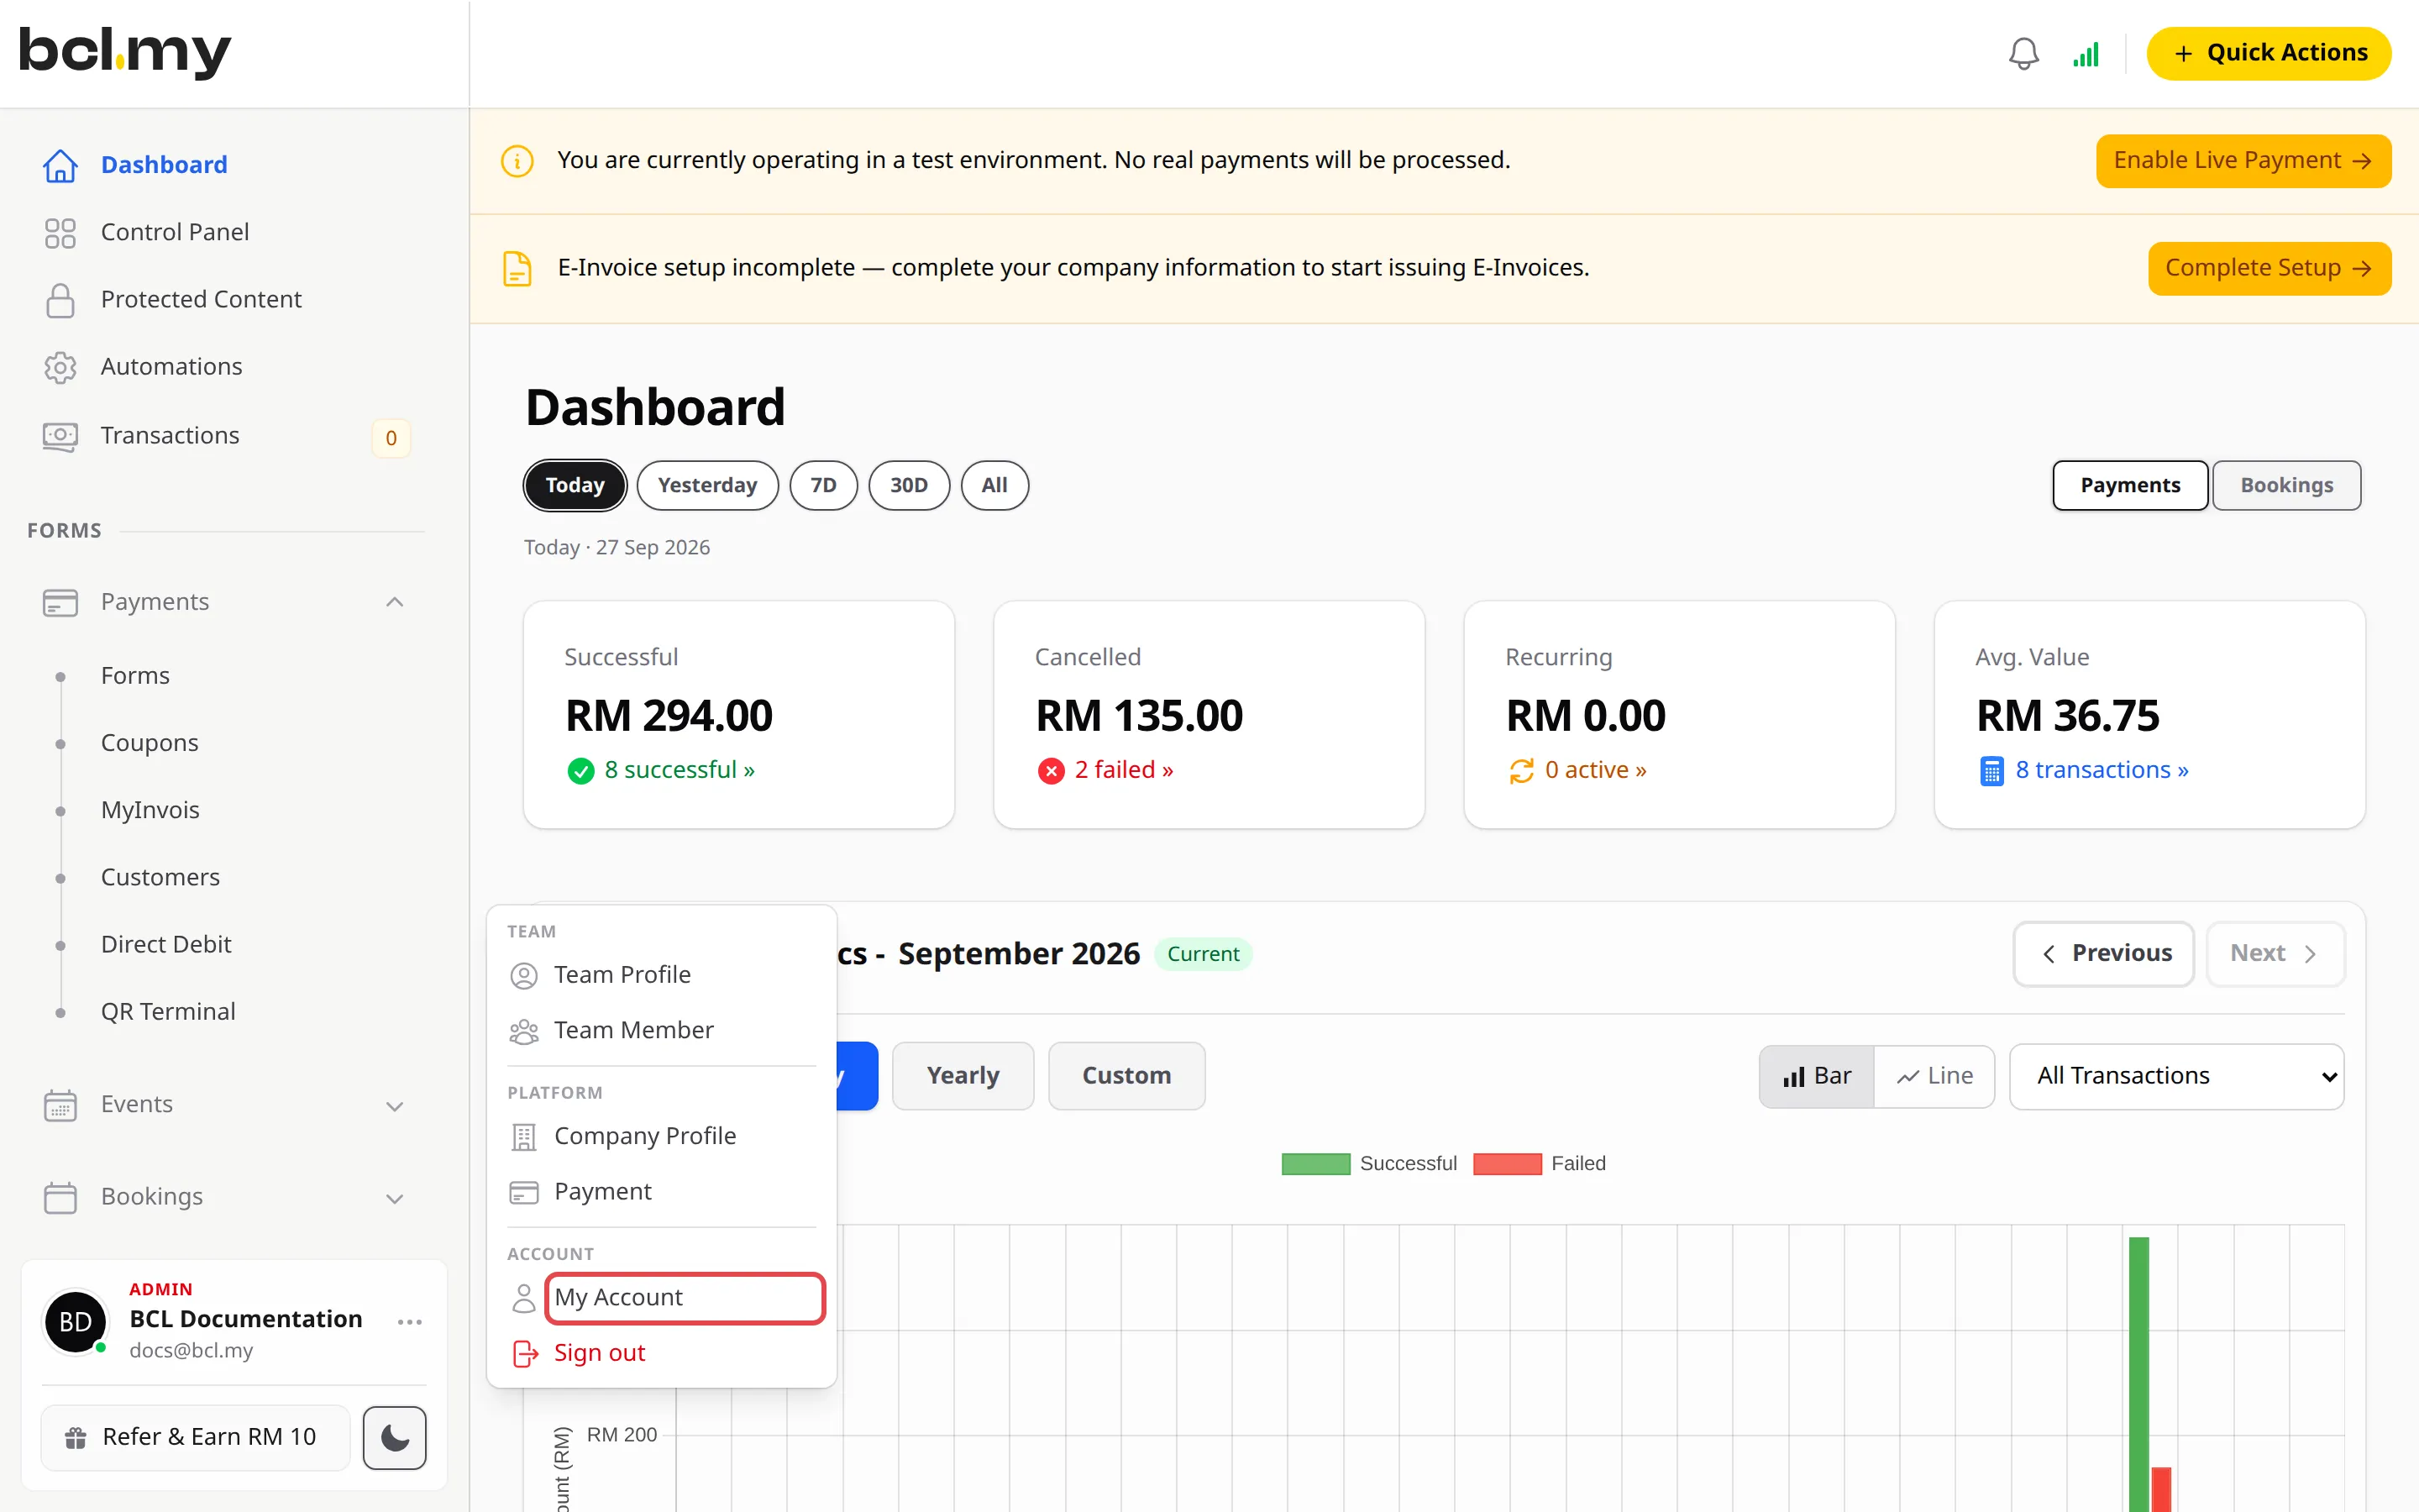Open the 2 failed link
Viewport: 2419px width, 1512px height.
(x=1124, y=770)
